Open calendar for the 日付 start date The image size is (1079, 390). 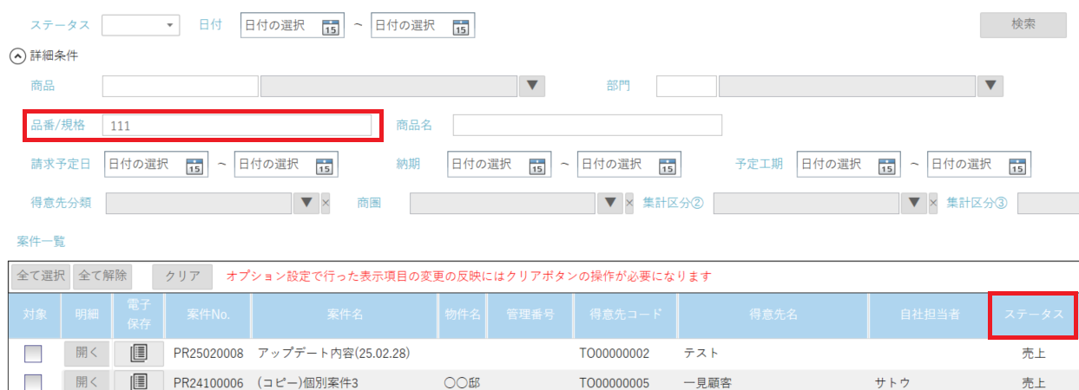coord(330,26)
